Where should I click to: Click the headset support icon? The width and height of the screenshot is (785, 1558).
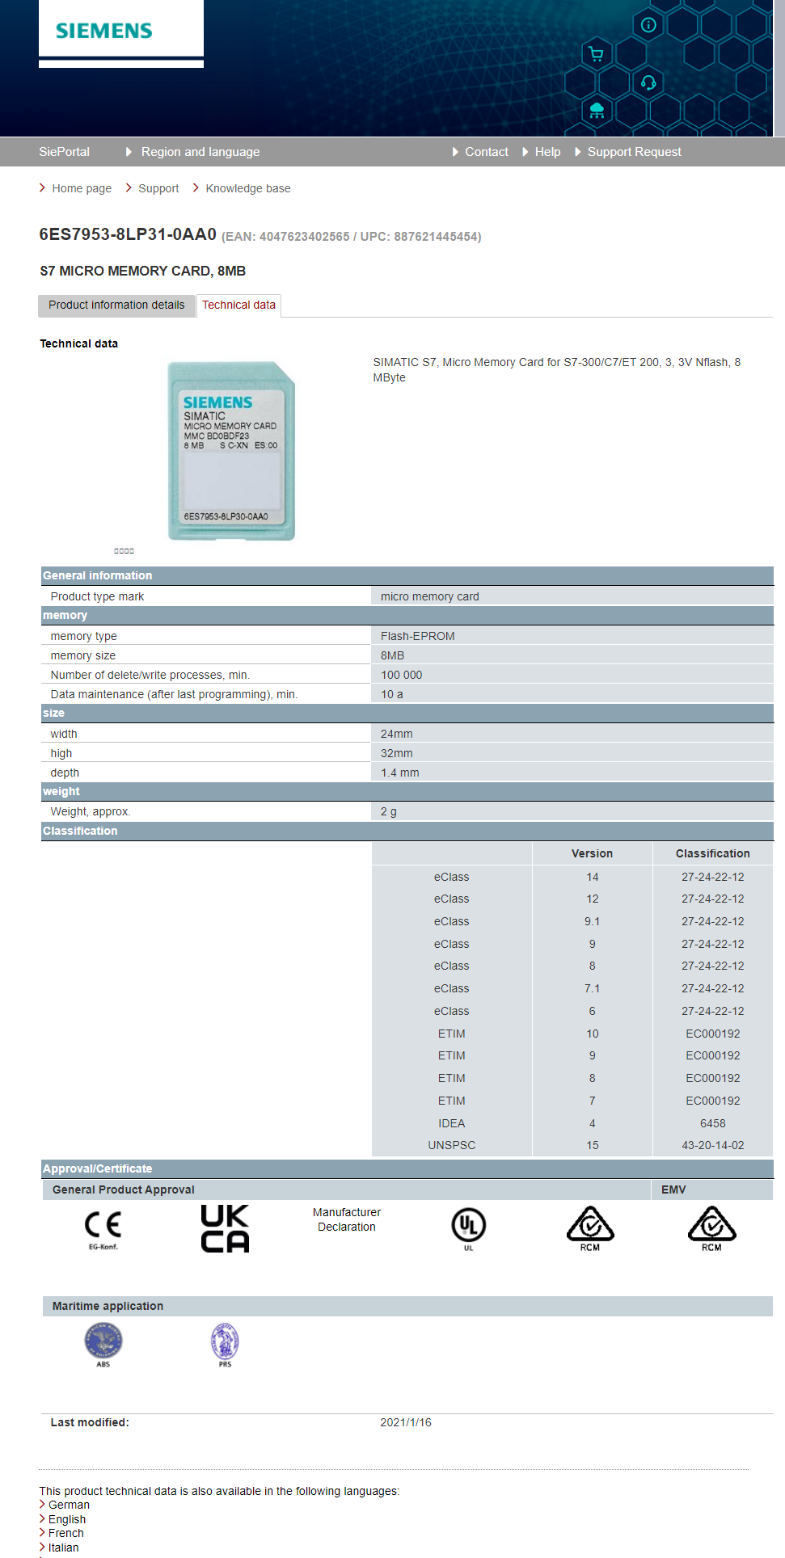[648, 82]
